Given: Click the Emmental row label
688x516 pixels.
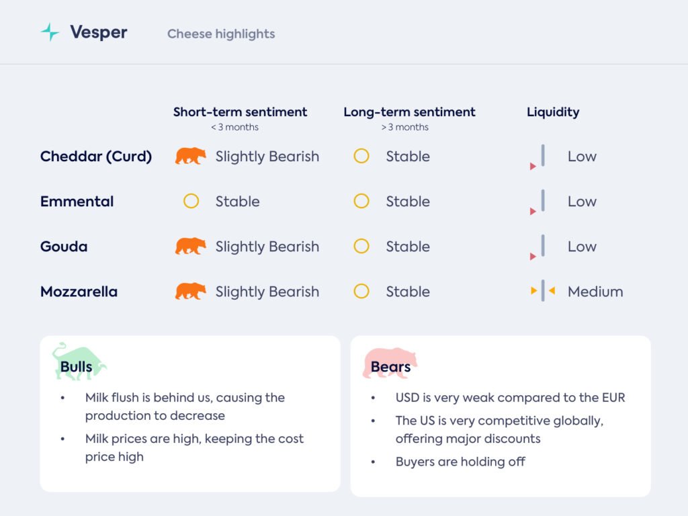Looking at the screenshot, I should coord(77,202).
